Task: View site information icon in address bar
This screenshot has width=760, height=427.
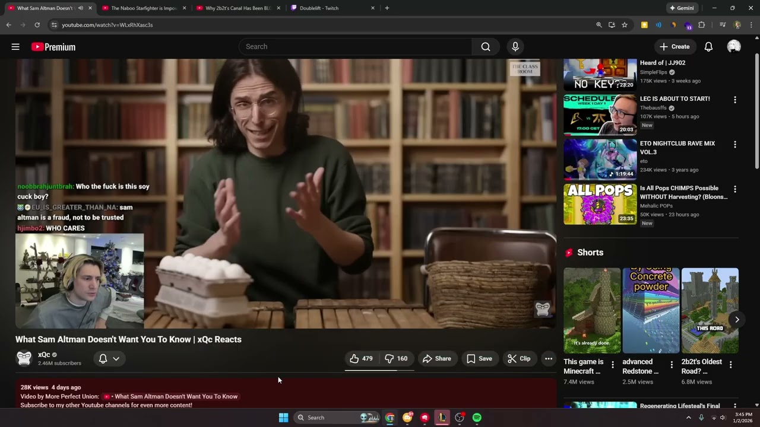Action: coord(54,25)
